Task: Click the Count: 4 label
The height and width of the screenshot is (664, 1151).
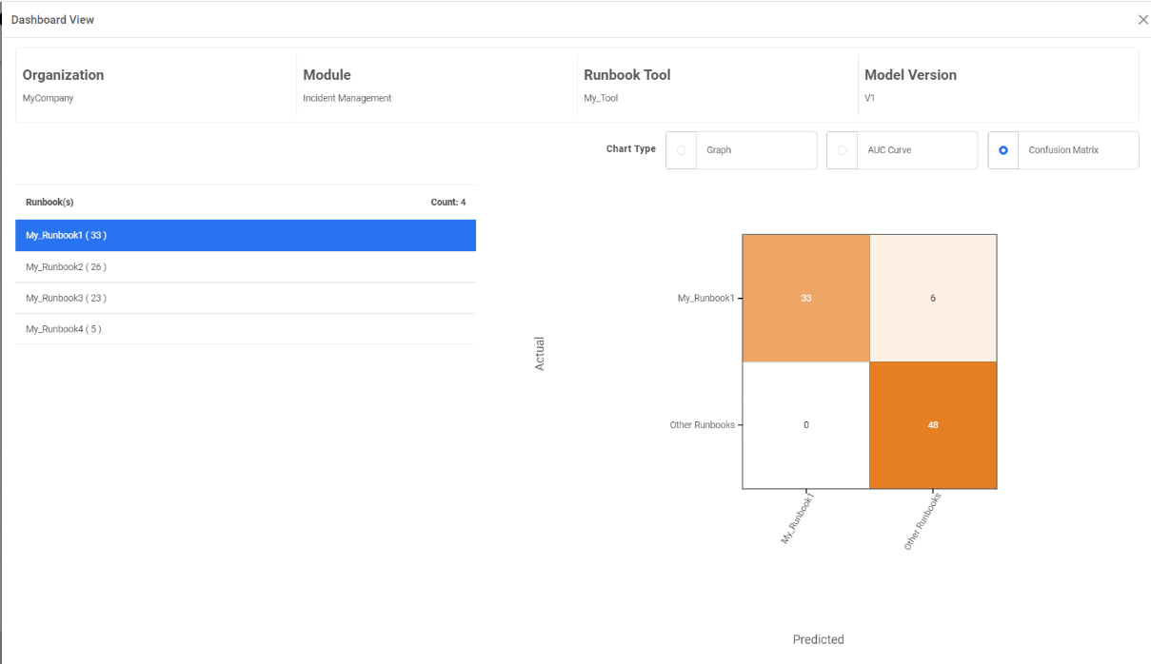Action: [x=447, y=203]
